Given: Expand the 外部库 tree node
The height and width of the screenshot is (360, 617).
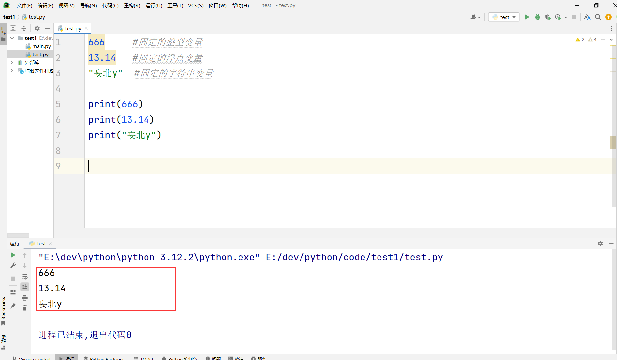Looking at the screenshot, I should pos(12,62).
